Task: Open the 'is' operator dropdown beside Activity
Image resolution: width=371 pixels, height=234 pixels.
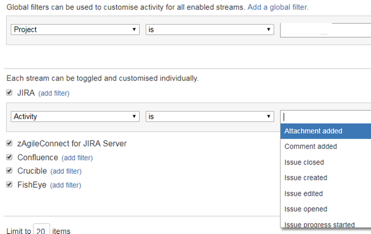Action: (210, 116)
